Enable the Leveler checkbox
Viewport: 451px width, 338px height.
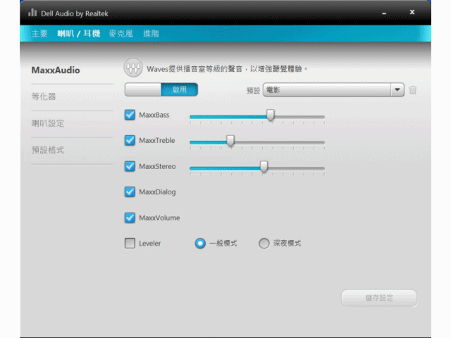point(130,243)
